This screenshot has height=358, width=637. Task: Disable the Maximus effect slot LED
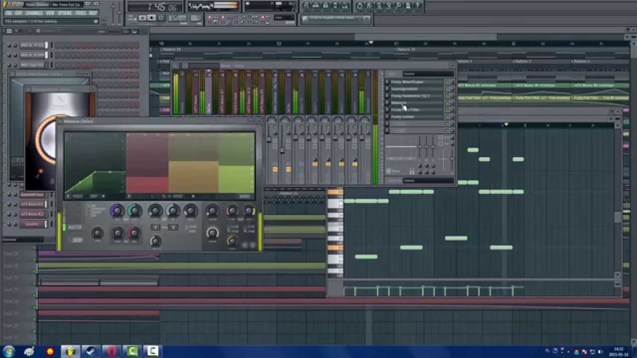446,103
